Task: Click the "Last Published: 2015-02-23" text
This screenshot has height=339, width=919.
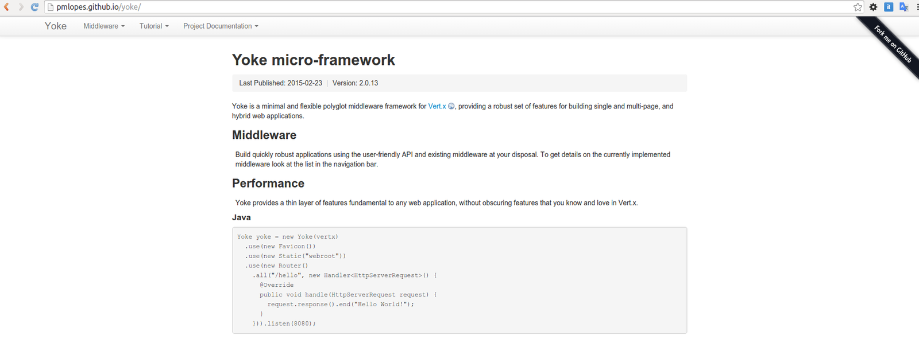Action: pos(280,83)
